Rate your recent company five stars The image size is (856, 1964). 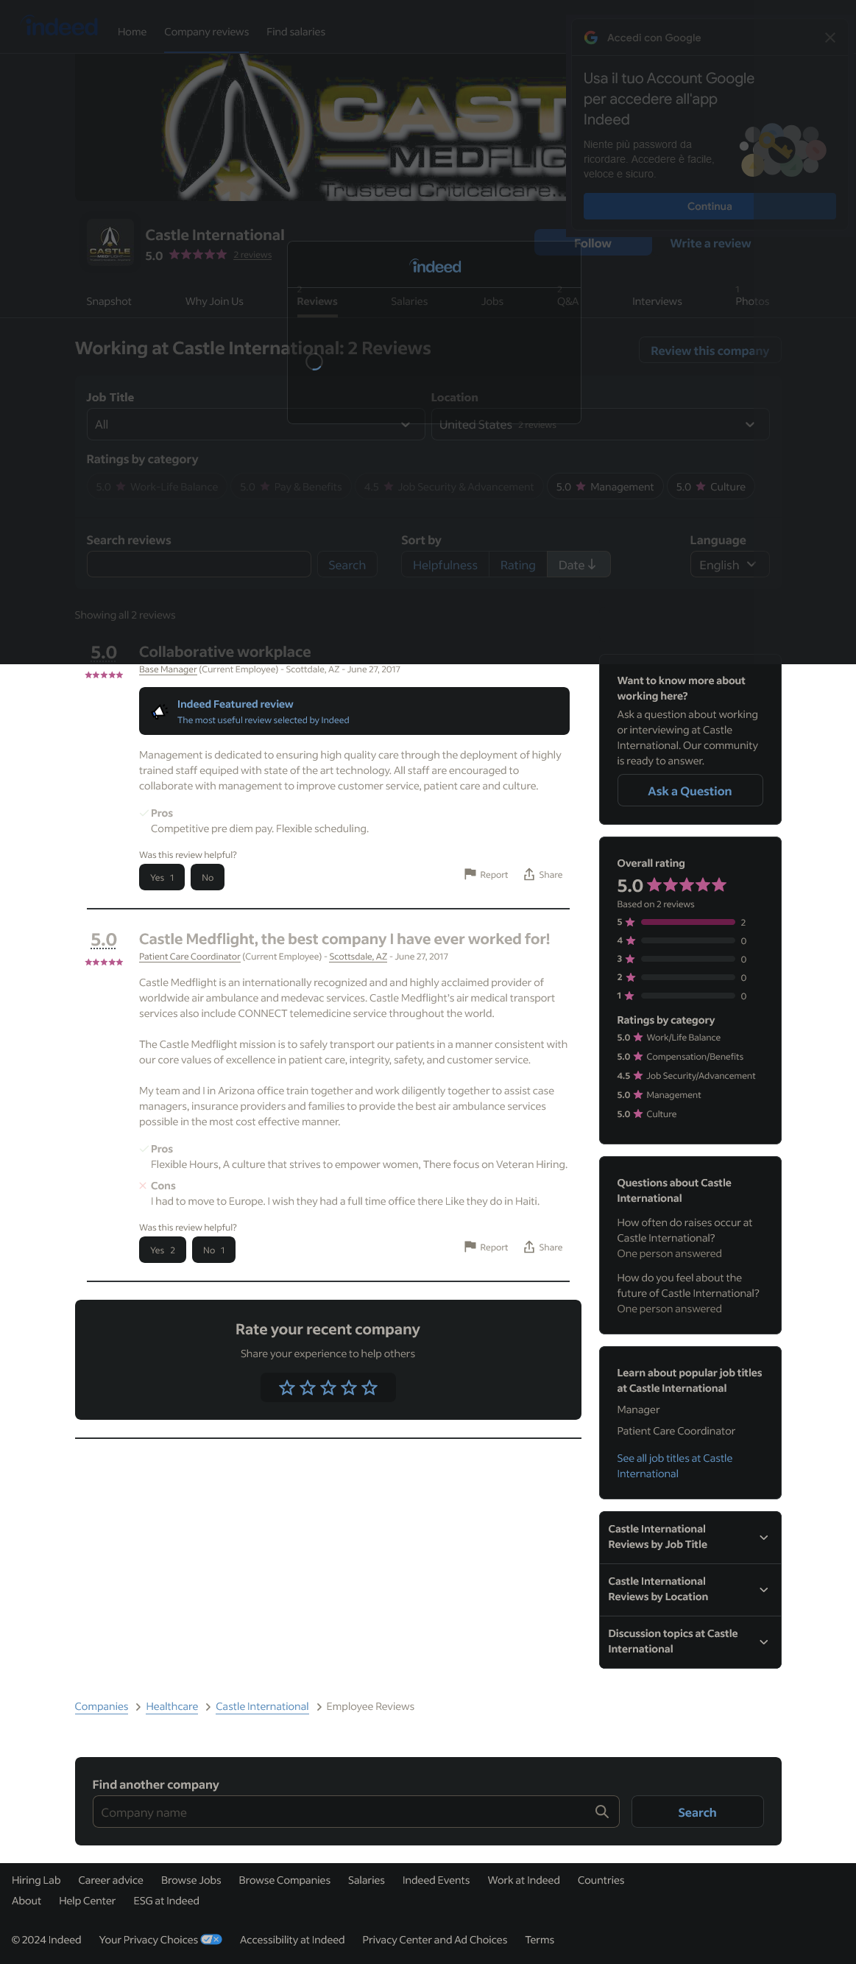pos(369,1387)
